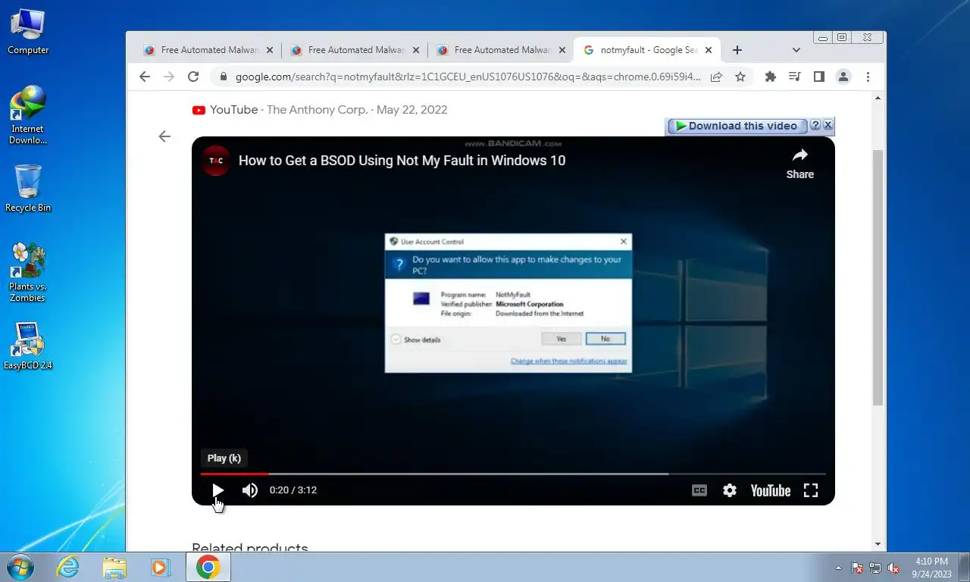This screenshot has height=582, width=970.
Task: Mute the video volume
Action: coord(250,490)
